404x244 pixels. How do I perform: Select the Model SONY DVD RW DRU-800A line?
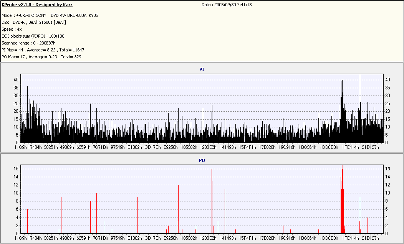click(50, 15)
